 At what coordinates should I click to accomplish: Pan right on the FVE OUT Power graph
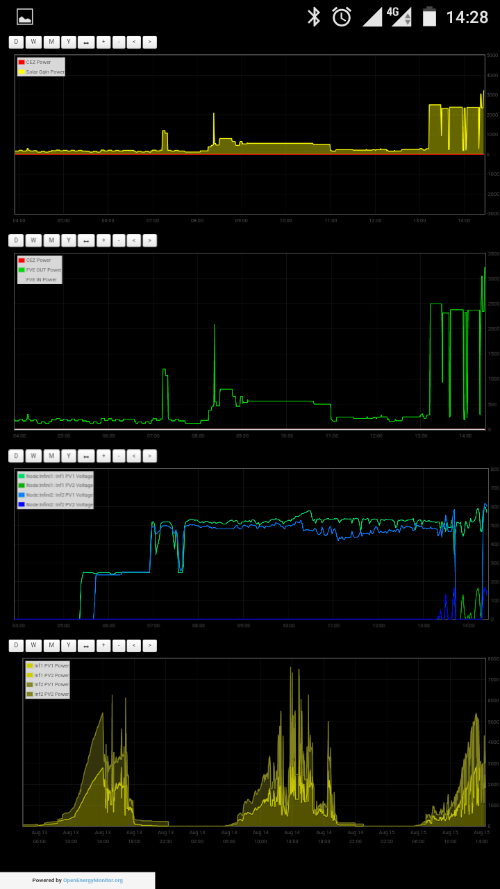(149, 240)
